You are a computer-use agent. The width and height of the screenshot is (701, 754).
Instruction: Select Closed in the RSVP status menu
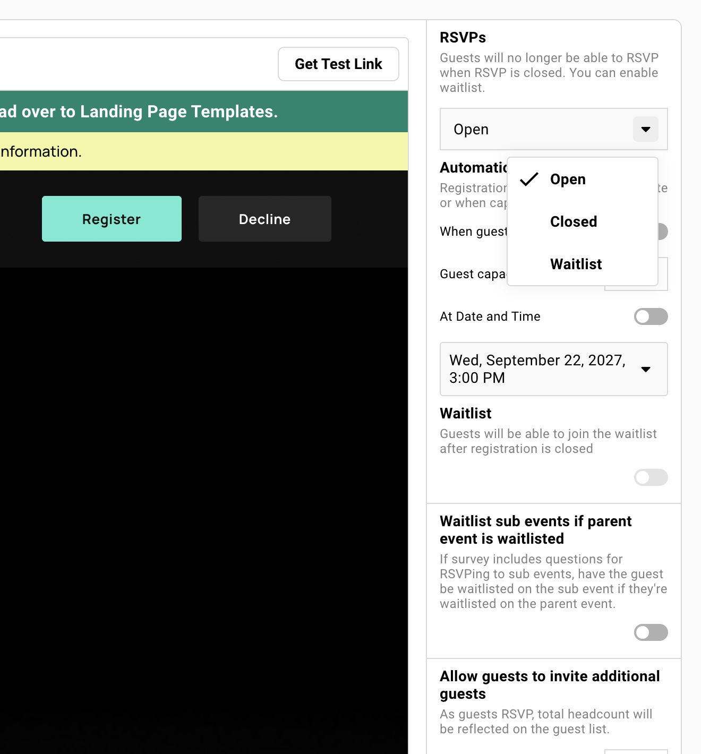pos(574,221)
